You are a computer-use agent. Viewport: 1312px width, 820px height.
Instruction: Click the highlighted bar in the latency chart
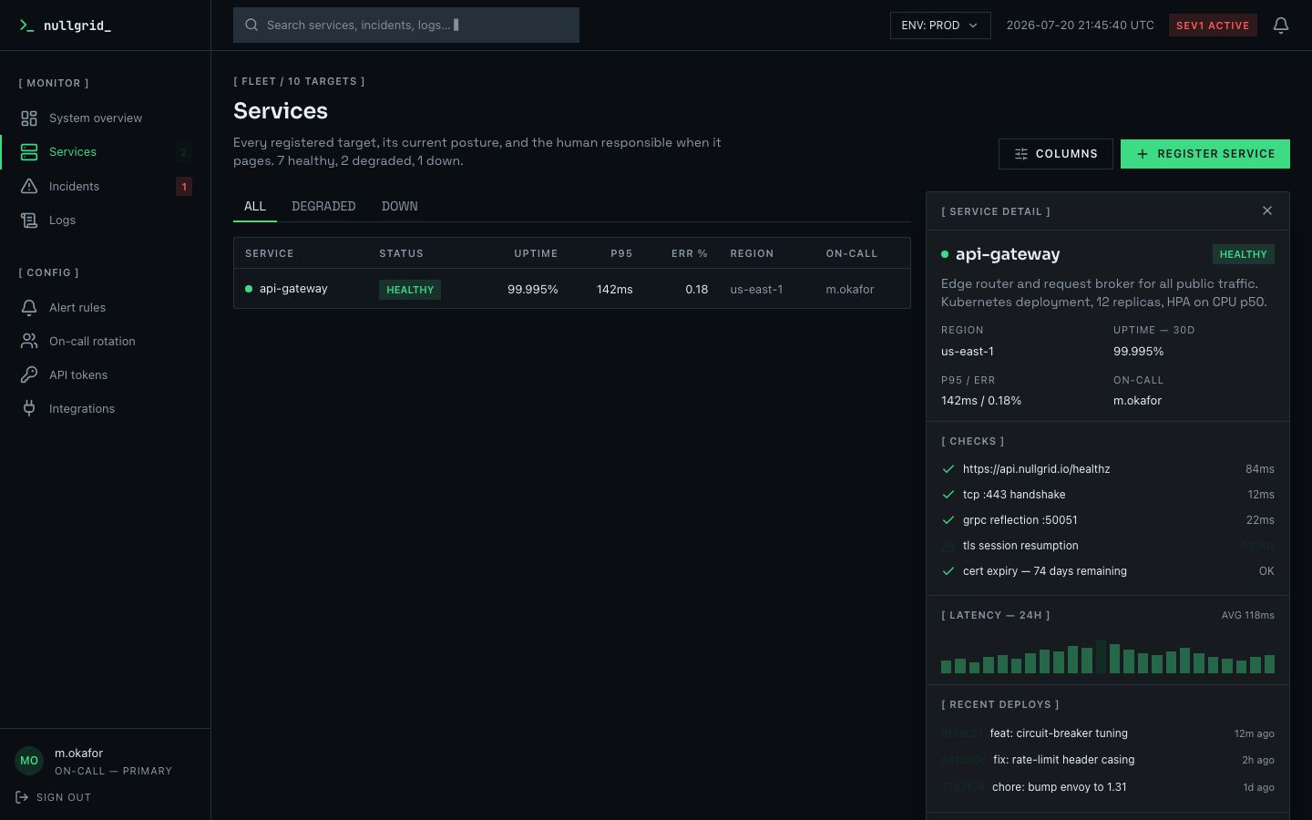point(1101,656)
